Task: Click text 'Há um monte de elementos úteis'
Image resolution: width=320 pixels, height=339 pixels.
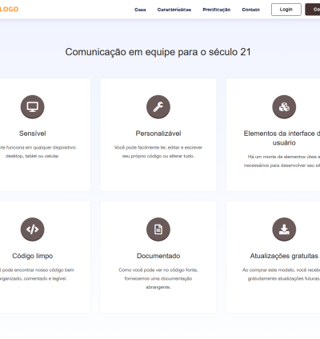Action: pyautogui.click(x=282, y=157)
